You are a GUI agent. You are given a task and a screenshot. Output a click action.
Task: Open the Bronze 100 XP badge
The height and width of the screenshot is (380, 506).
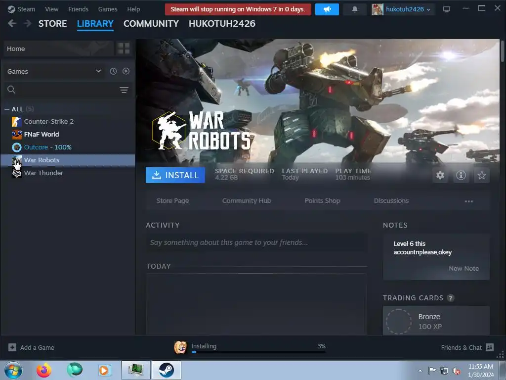tap(436, 321)
